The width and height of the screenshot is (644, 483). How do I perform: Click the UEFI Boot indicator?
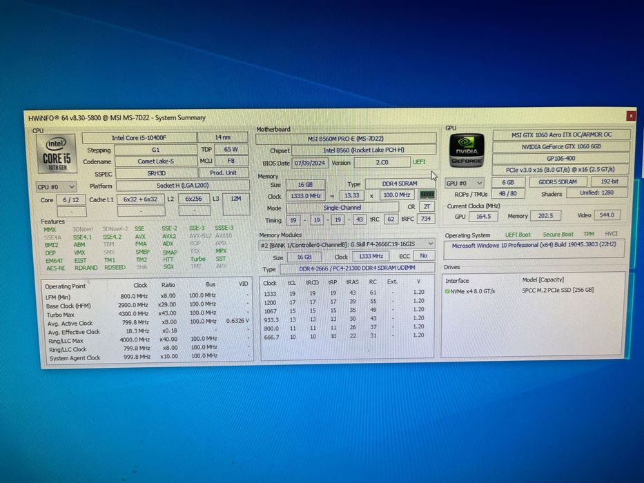[x=518, y=235]
